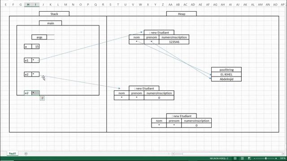Viewport: 287px width, 161px height.
Task: Click the args cell
Action: tap(39, 37)
